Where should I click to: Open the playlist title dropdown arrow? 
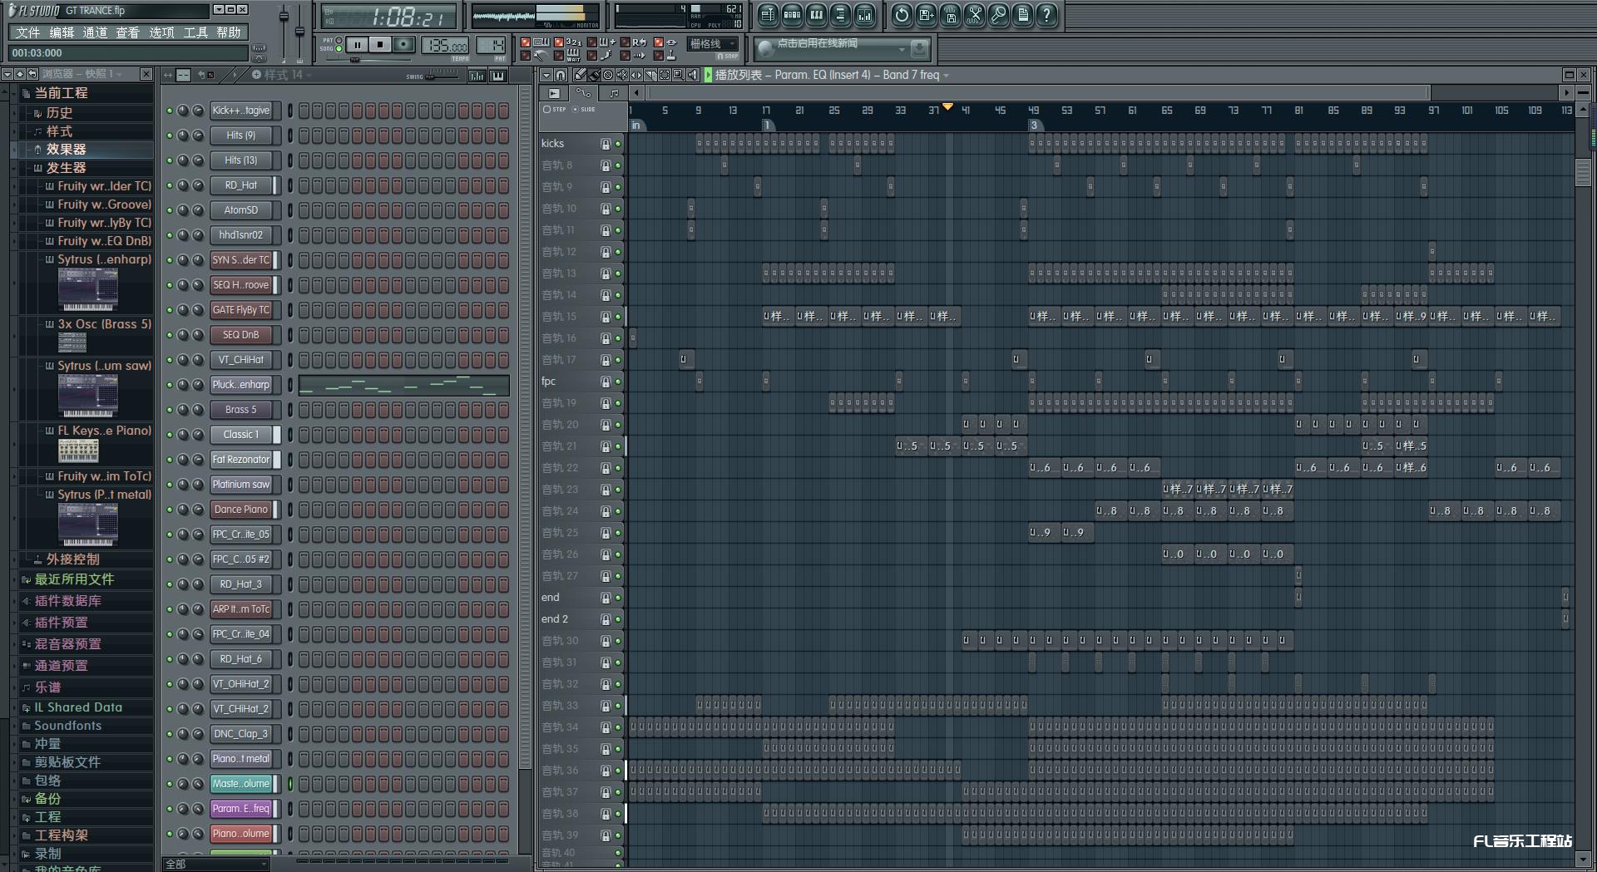tap(946, 76)
